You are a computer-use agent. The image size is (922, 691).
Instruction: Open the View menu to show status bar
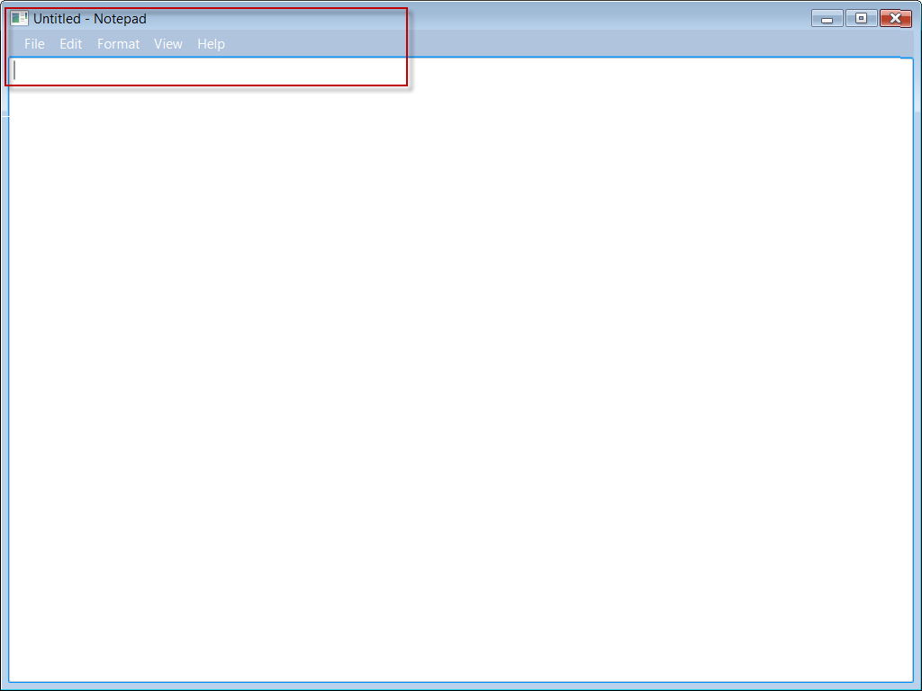pos(168,43)
